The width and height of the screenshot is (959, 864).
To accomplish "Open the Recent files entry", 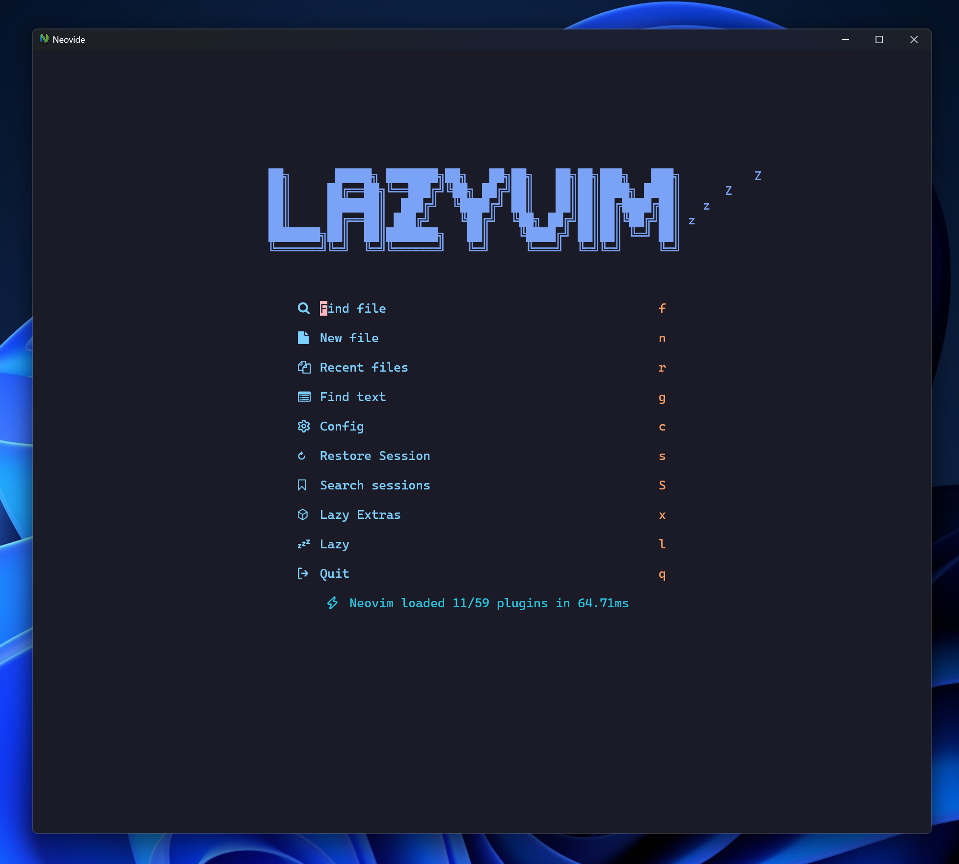I will point(364,367).
